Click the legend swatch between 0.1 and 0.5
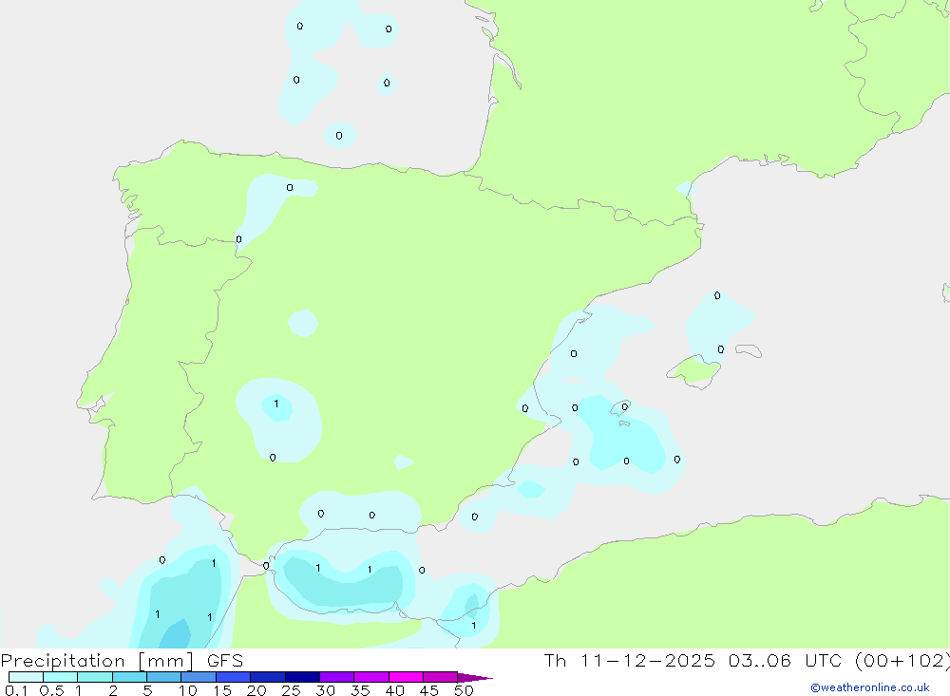This screenshot has width=950, height=696. click(x=26, y=677)
